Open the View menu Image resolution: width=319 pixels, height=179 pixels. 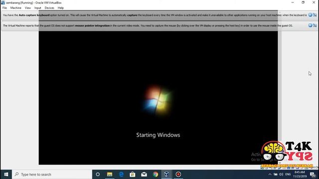28,8
